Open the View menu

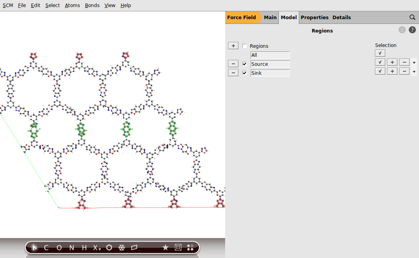(110, 5)
